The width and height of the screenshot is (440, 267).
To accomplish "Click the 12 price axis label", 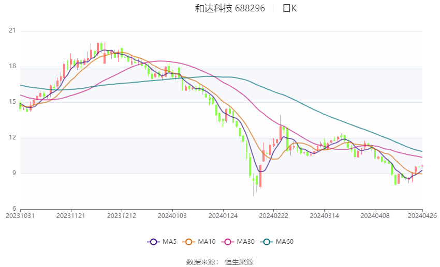I will [x=12, y=137].
